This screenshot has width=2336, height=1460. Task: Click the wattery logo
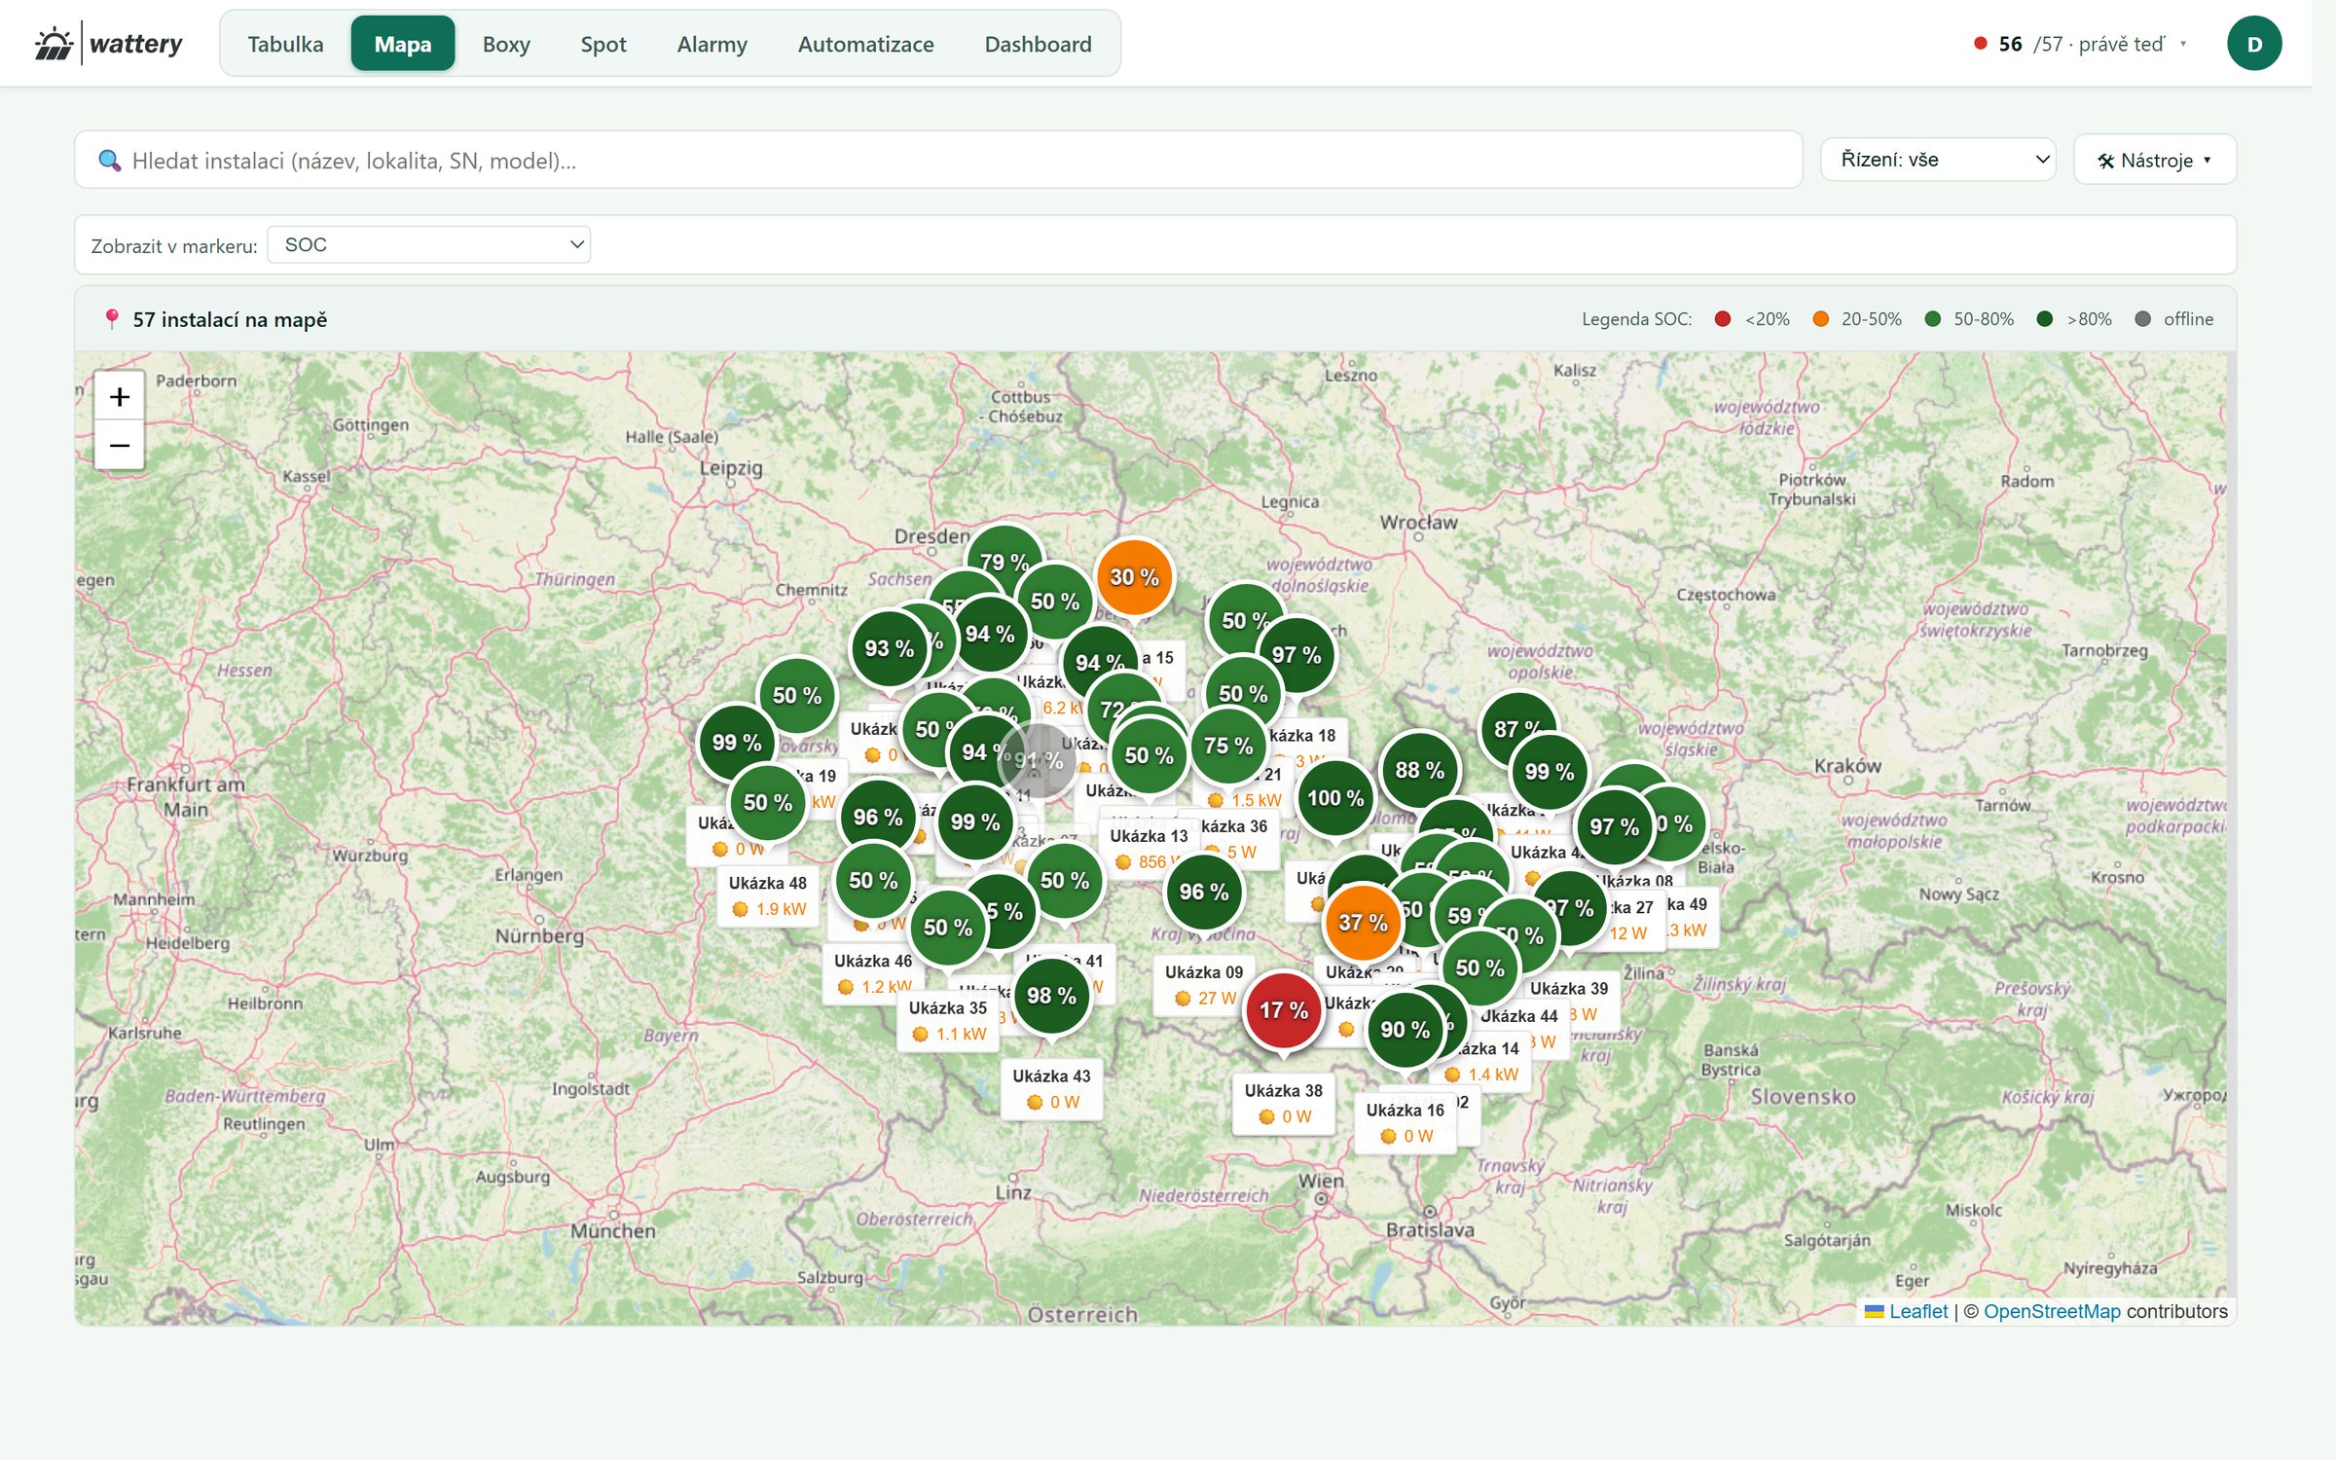tap(108, 44)
